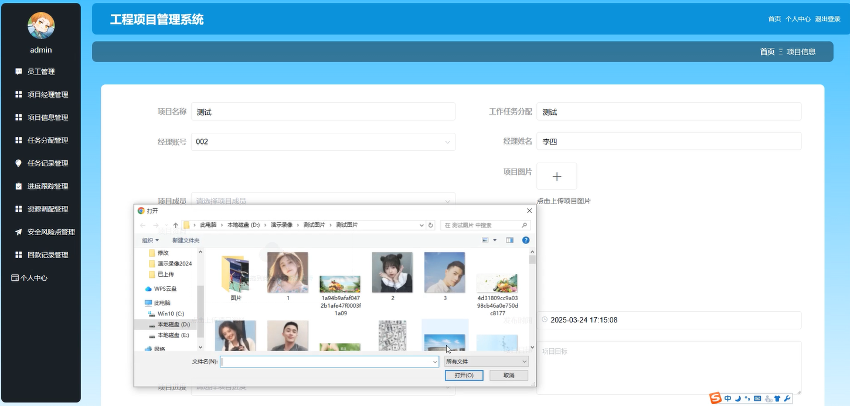Viewport: 850px width, 406px height.
Task: Toggle the preview pane in the file dialog
Action: click(x=509, y=240)
